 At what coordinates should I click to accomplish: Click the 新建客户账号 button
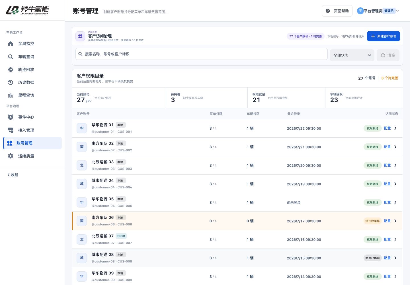(x=384, y=36)
